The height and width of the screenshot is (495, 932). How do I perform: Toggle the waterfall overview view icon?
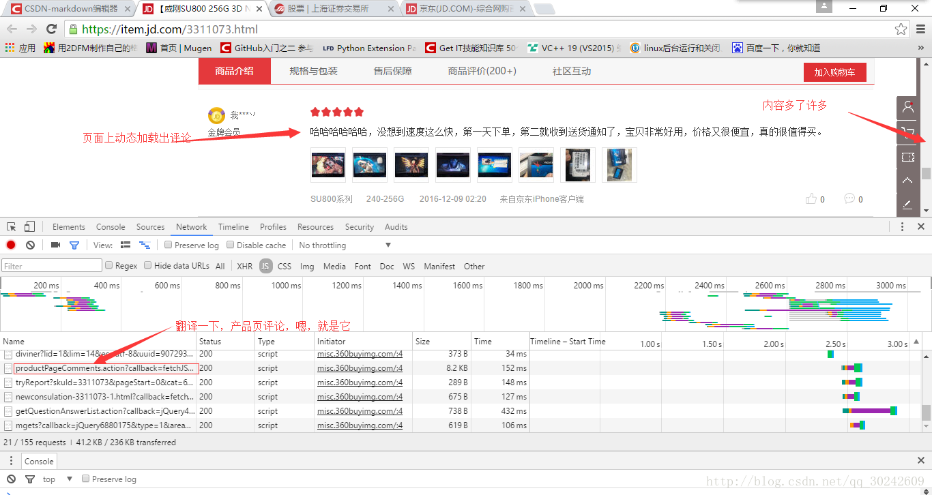click(145, 245)
